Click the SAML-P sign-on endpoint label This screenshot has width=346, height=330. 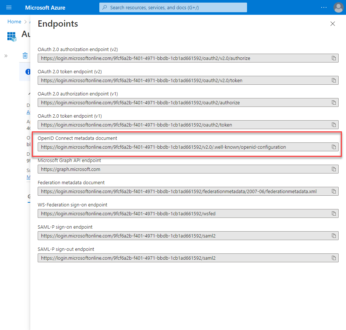(x=65, y=227)
